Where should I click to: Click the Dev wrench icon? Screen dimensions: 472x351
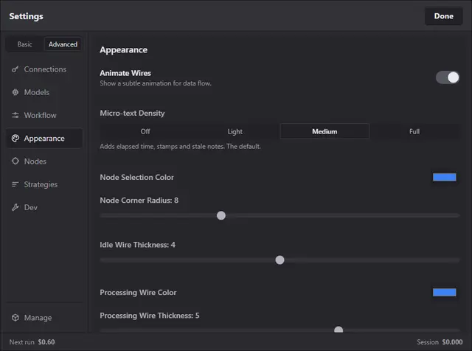coord(15,207)
